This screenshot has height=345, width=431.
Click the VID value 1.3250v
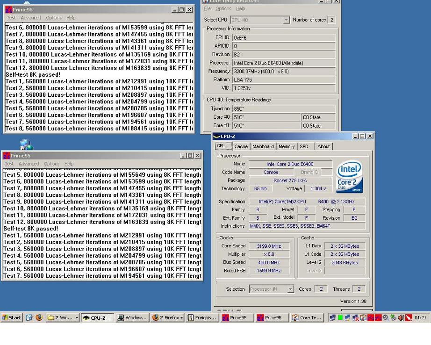coord(284,88)
